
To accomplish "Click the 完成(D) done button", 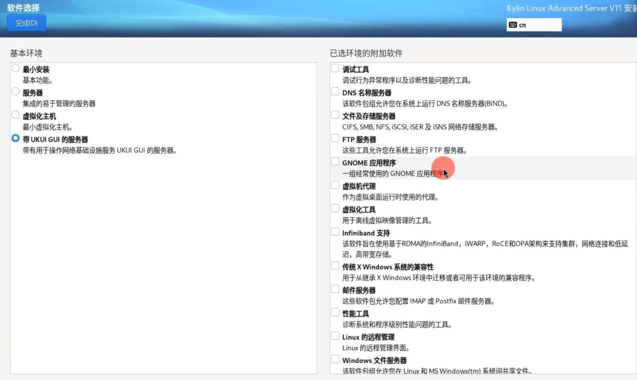I will [x=27, y=23].
